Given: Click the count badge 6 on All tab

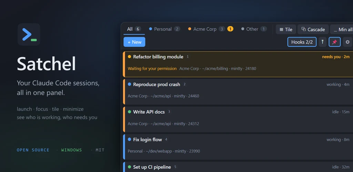Looking at the screenshot, I should point(138,29).
